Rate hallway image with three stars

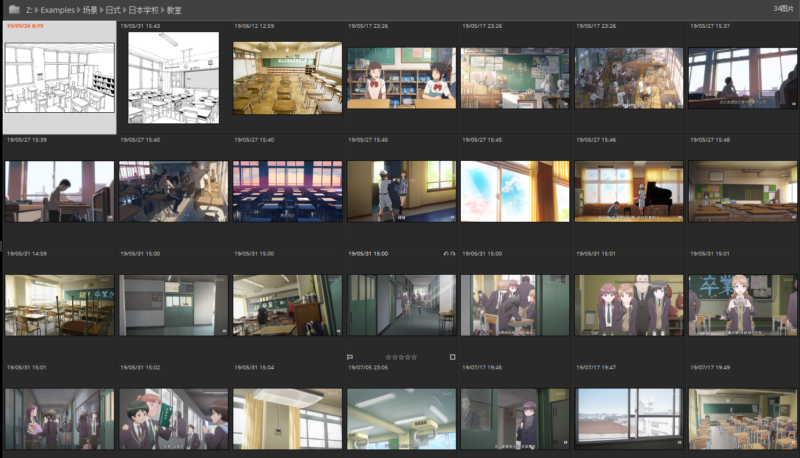click(401, 357)
